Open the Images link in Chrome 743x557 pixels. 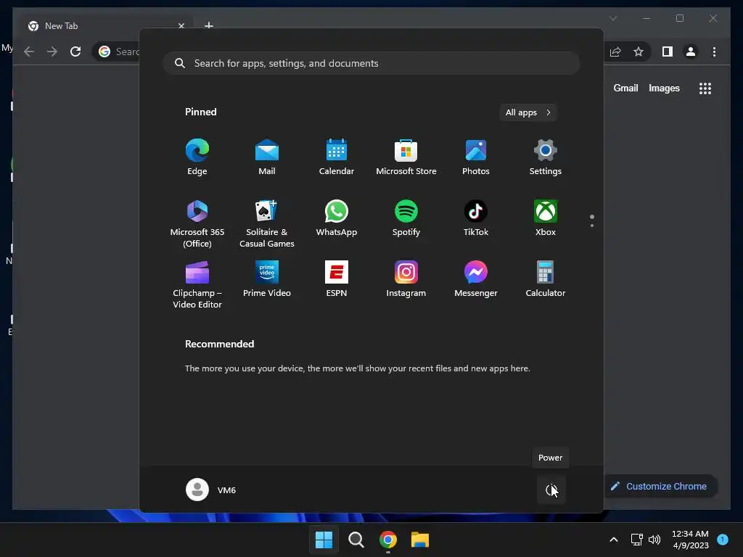coord(664,88)
